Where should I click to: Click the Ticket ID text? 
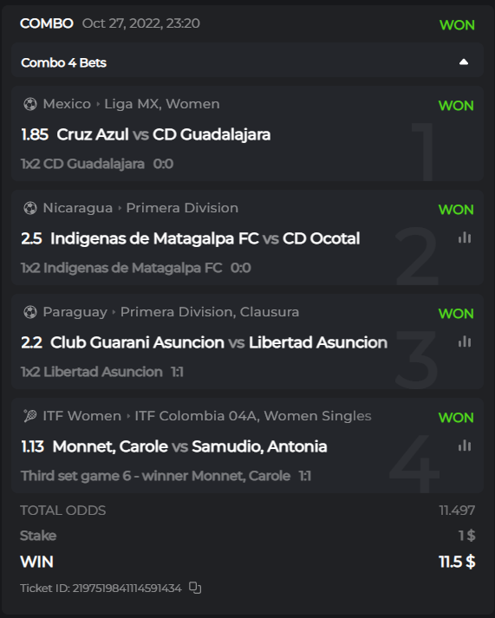(101, 588)
